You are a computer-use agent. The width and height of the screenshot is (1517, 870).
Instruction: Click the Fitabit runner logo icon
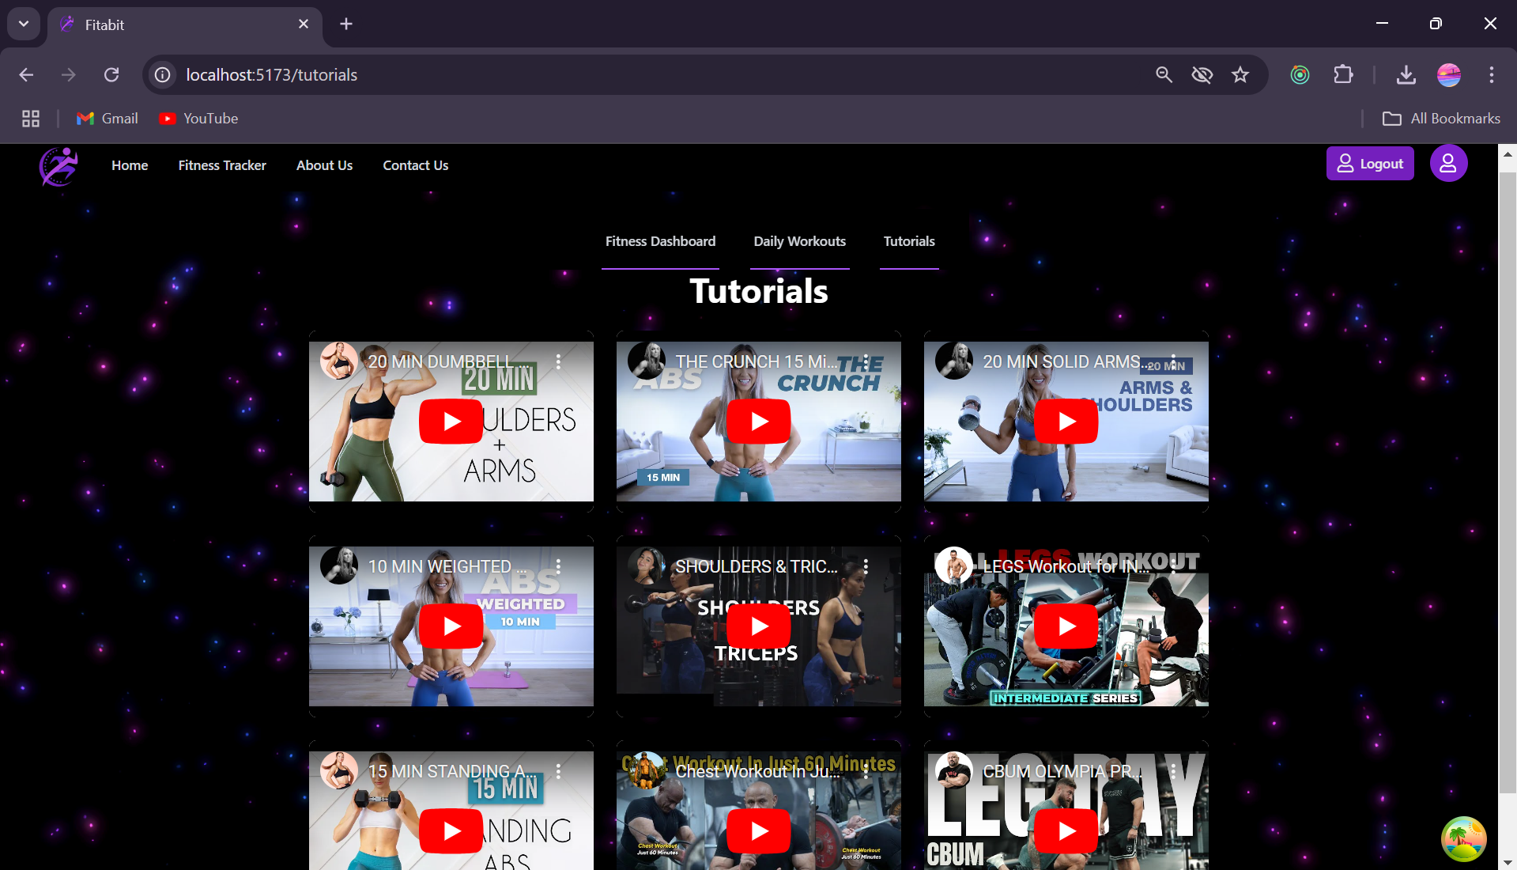coord(58,166)
